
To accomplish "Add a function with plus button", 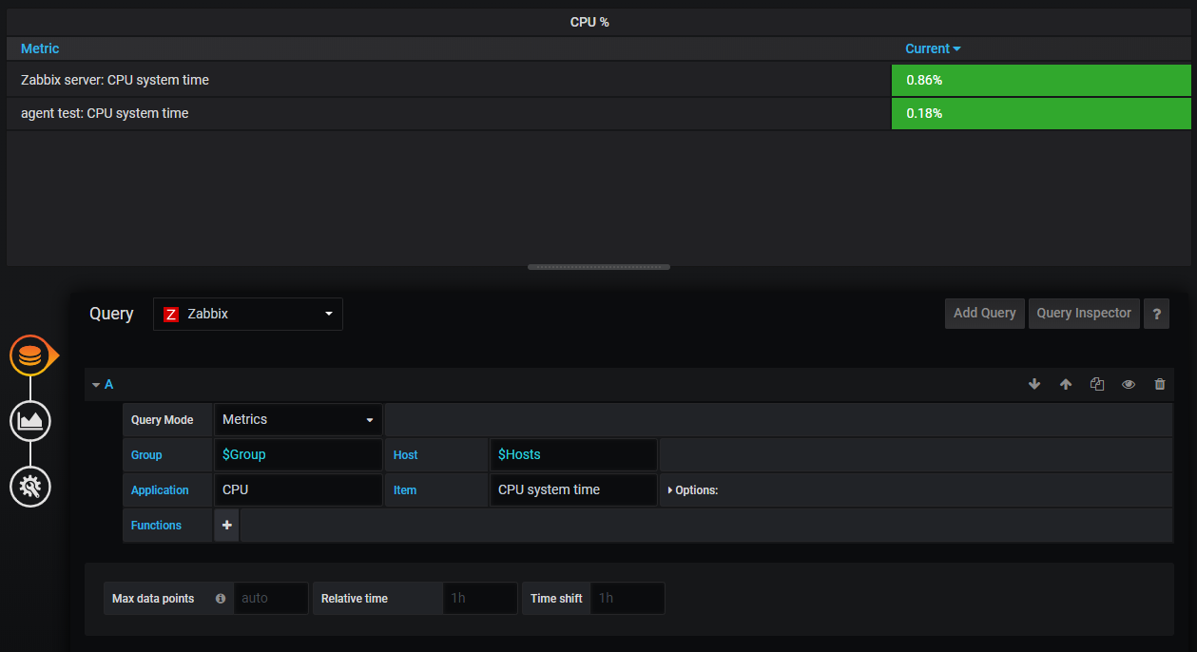I will coord(226,525).
